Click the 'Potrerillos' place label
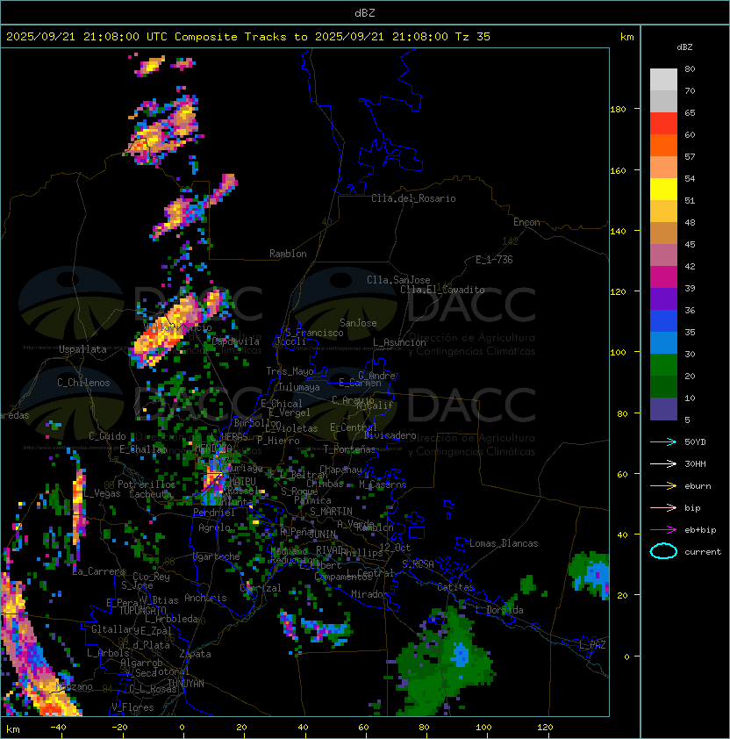Viewport: 730px width, 739px height. pos(147,484)
